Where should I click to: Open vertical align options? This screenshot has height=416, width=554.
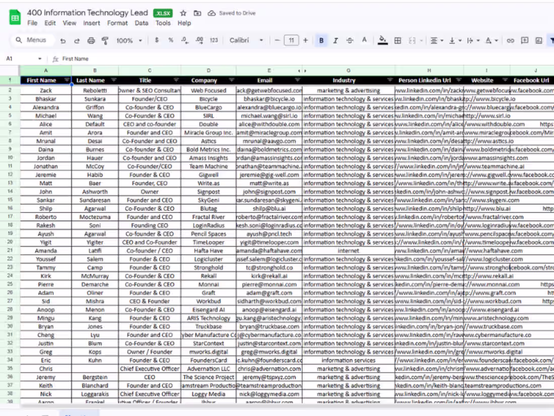[455, 40]
